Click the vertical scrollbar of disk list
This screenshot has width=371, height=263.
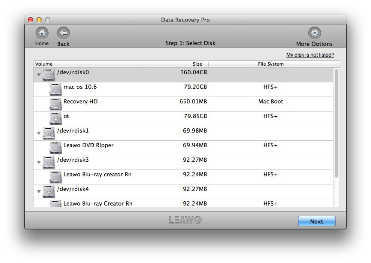[336, 124]
